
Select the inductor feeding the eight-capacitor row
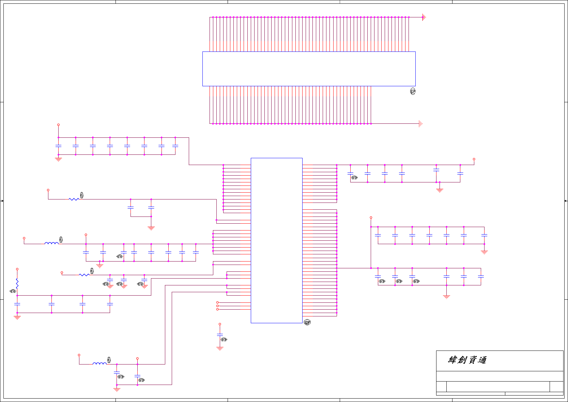coord(51,243)
